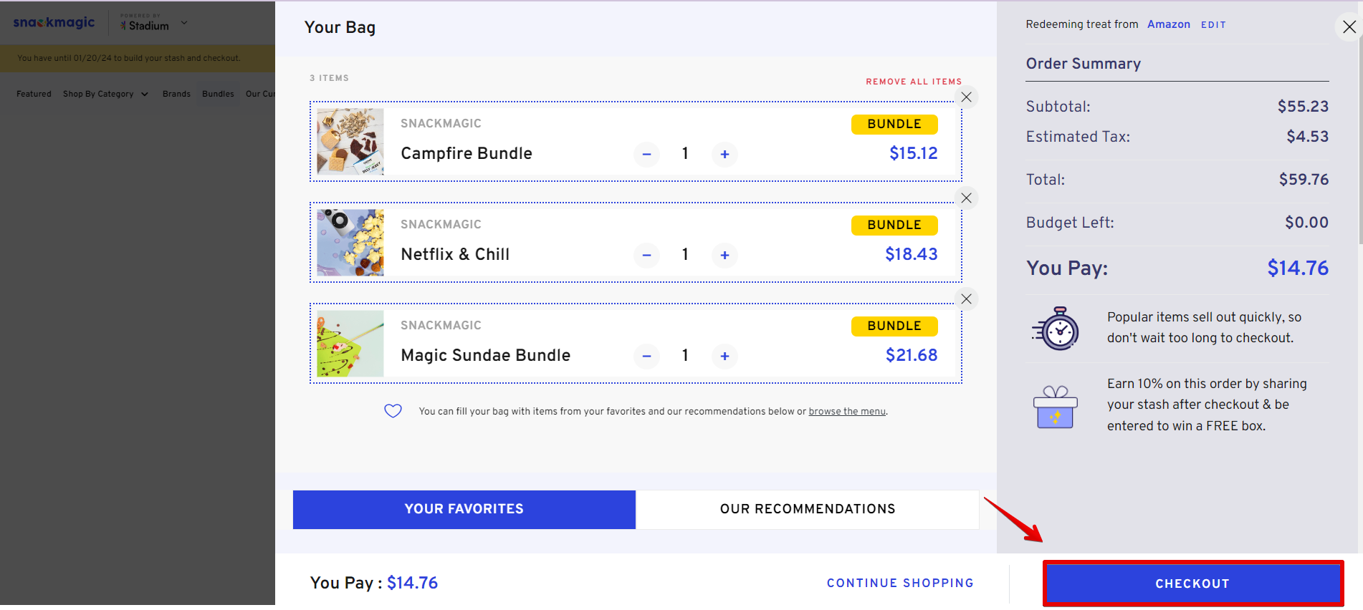1363x610 pixels.
Task: Click Continue Shopping link
Action: (900, 583)
